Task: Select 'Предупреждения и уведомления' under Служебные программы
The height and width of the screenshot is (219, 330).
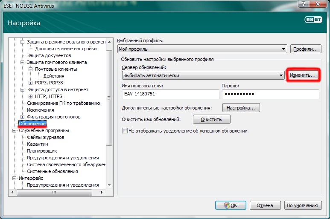Action: (63, 158)
